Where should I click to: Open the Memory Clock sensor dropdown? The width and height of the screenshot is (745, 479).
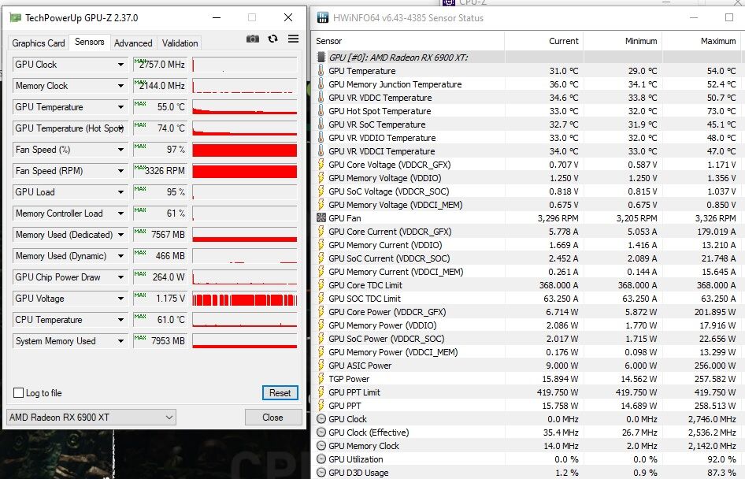(120, 86)
